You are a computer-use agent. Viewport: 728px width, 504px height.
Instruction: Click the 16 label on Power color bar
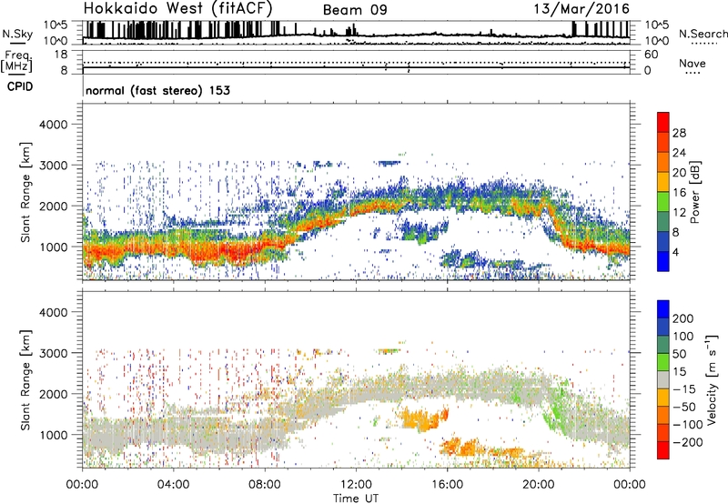coord(679,193)
